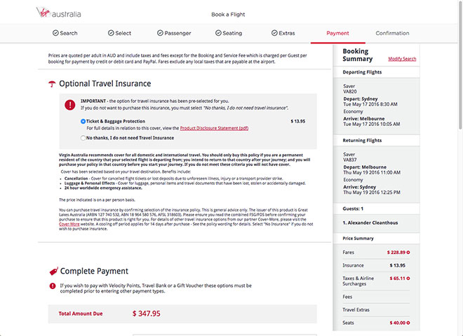This screenshot has height=336, width=463.
Task: Click the red info circle next to Taxes amount
Action: (408, 279)
